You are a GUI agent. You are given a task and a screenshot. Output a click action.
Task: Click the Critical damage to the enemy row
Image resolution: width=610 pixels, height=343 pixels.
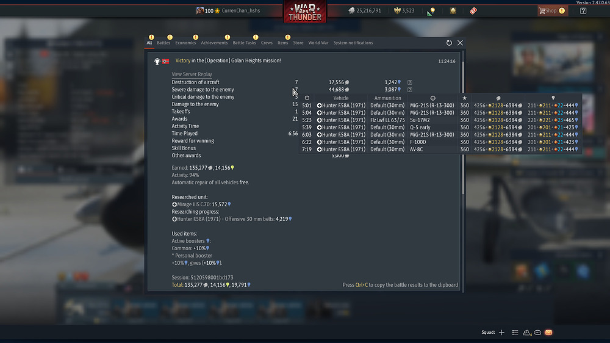(x=235, y=97)
